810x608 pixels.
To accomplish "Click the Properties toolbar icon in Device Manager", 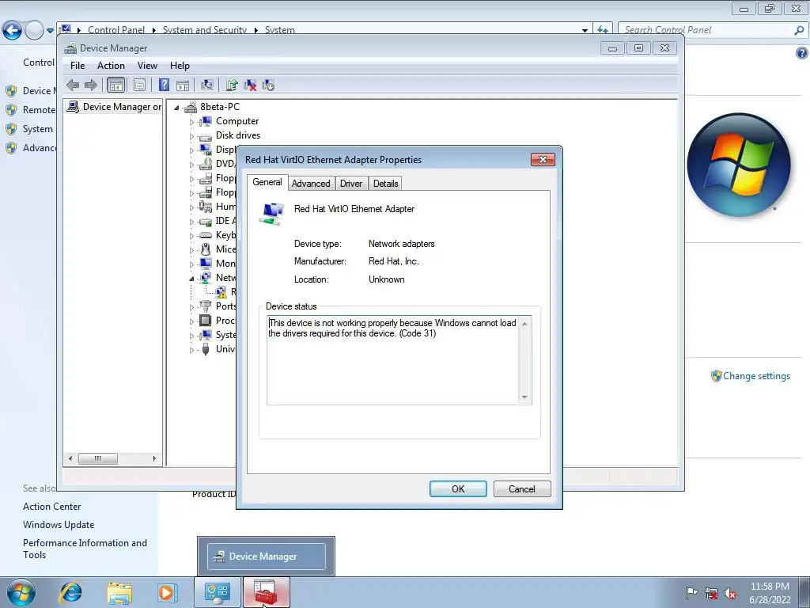I will [x=139, y=85].
